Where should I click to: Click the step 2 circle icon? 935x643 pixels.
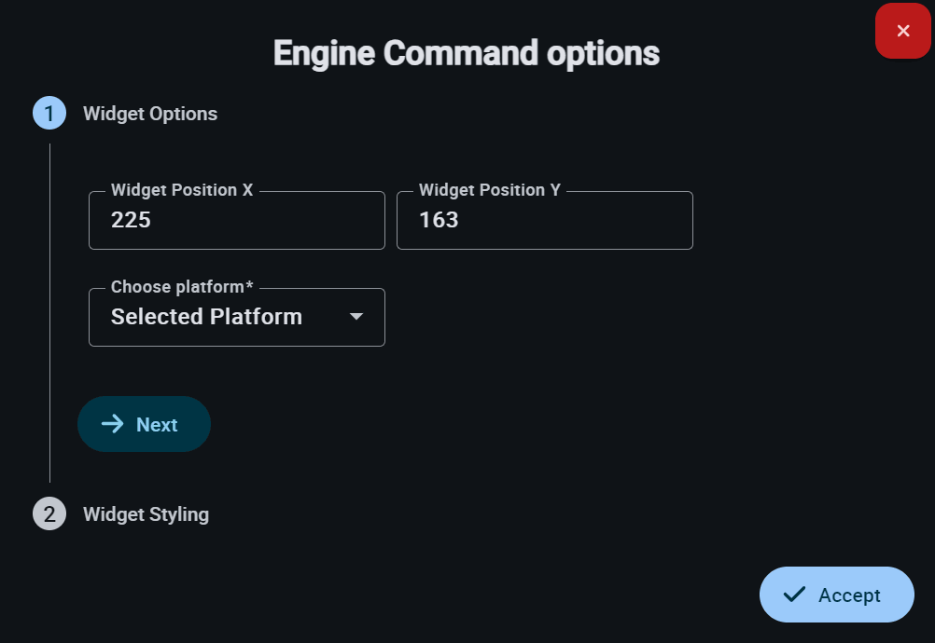(49, 514)
